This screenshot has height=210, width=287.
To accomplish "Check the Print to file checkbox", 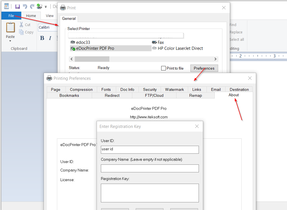I will pyautogui.click(x=163, y=68).
